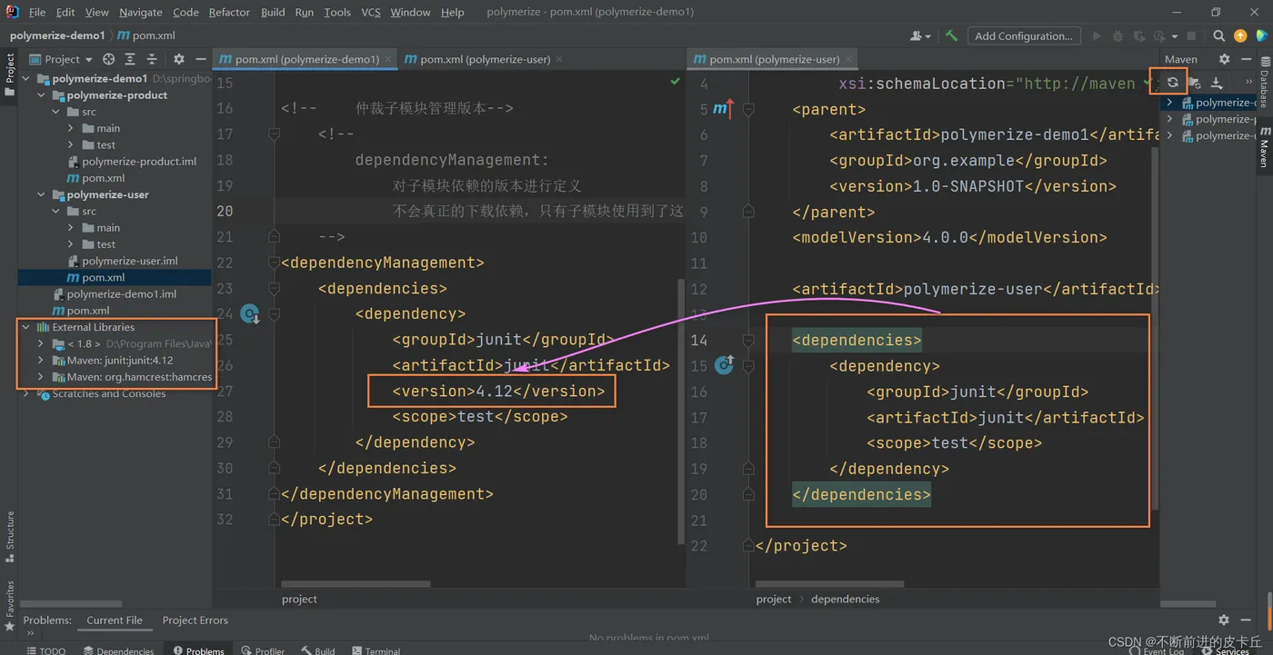Viewport: 1273px width, 655px height.
Task: Collapse polymerize-product module node
Action: click(x=41, y=95)
